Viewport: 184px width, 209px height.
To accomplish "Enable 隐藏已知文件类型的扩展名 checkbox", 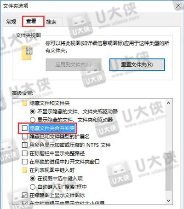I will pyautogui.click(x=24, y=137).
